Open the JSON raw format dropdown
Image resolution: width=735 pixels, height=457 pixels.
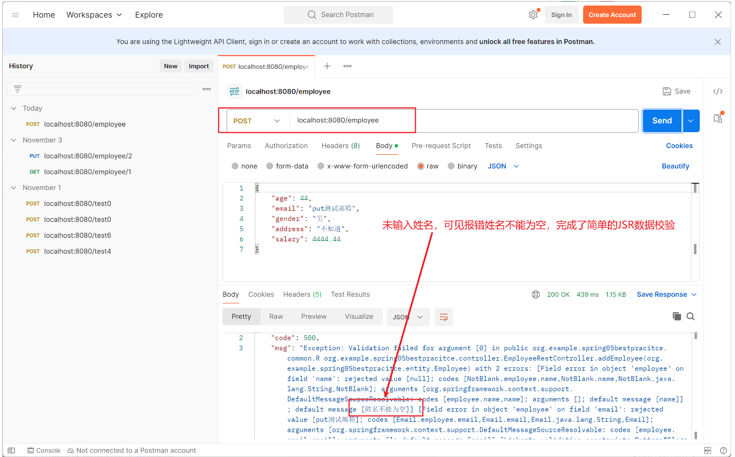tap(503, 166)
